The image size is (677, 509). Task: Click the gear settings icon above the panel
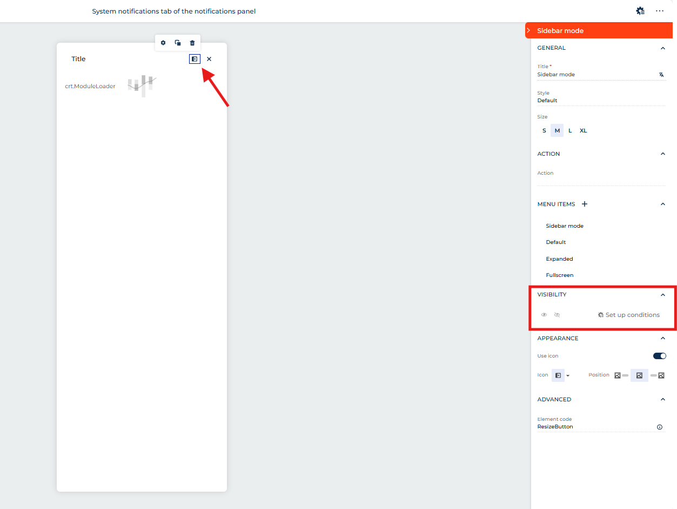163,43
